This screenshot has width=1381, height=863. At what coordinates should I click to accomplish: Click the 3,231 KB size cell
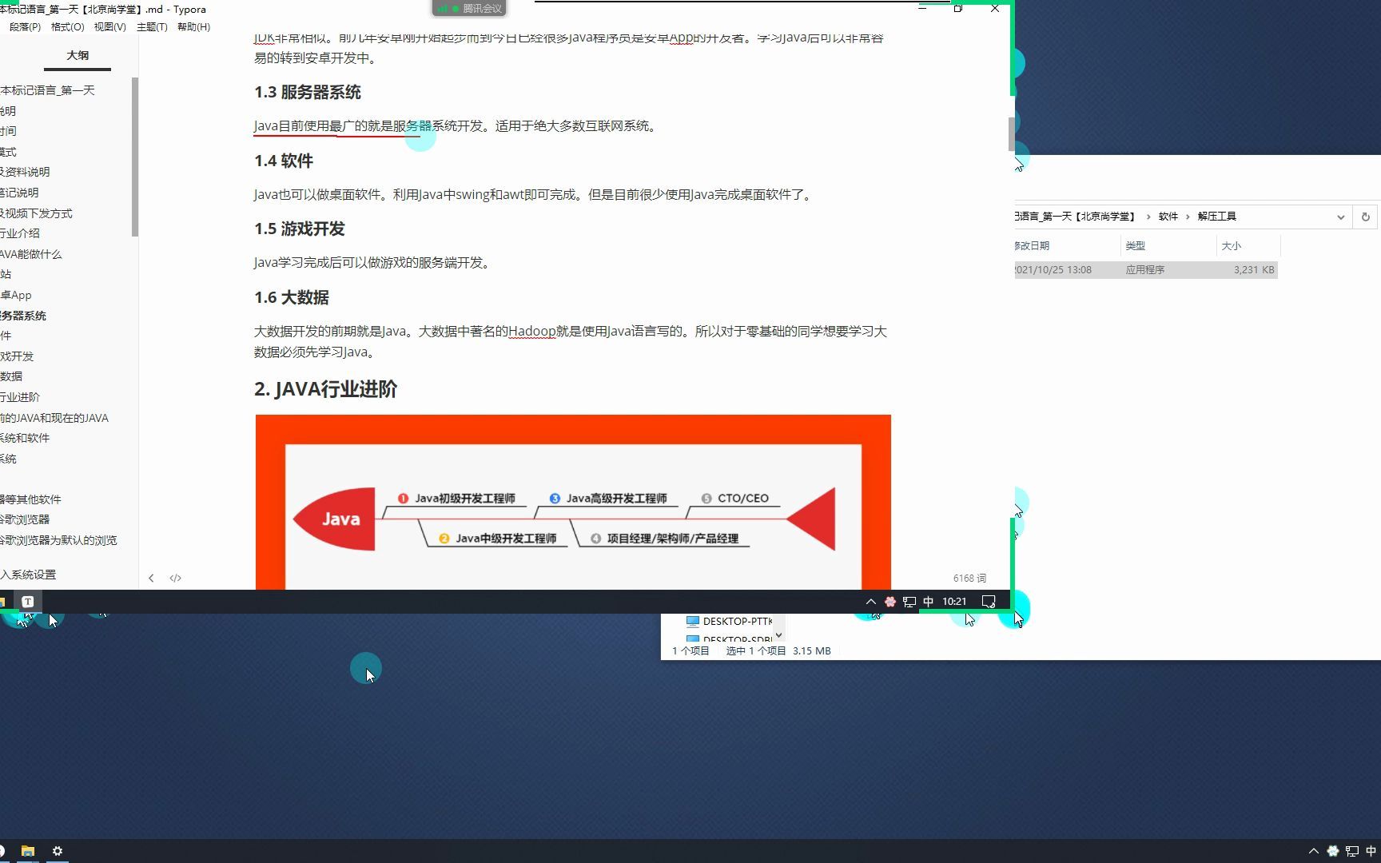pos(1253,270)
